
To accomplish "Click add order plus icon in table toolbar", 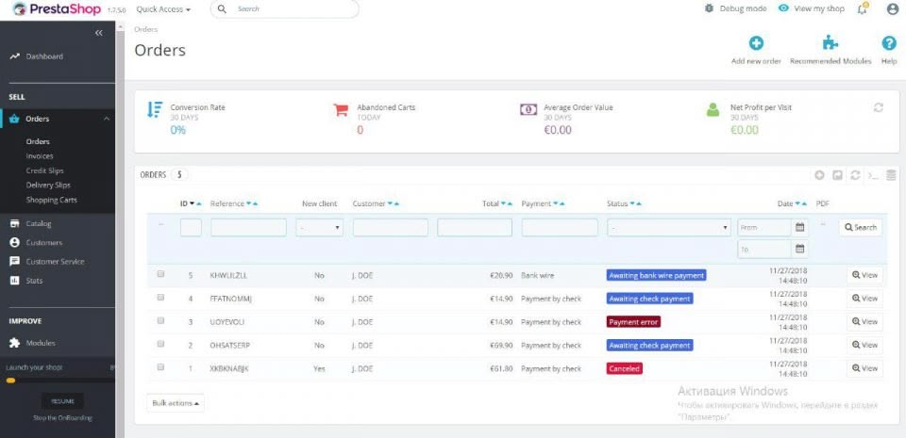I will 819,175.
